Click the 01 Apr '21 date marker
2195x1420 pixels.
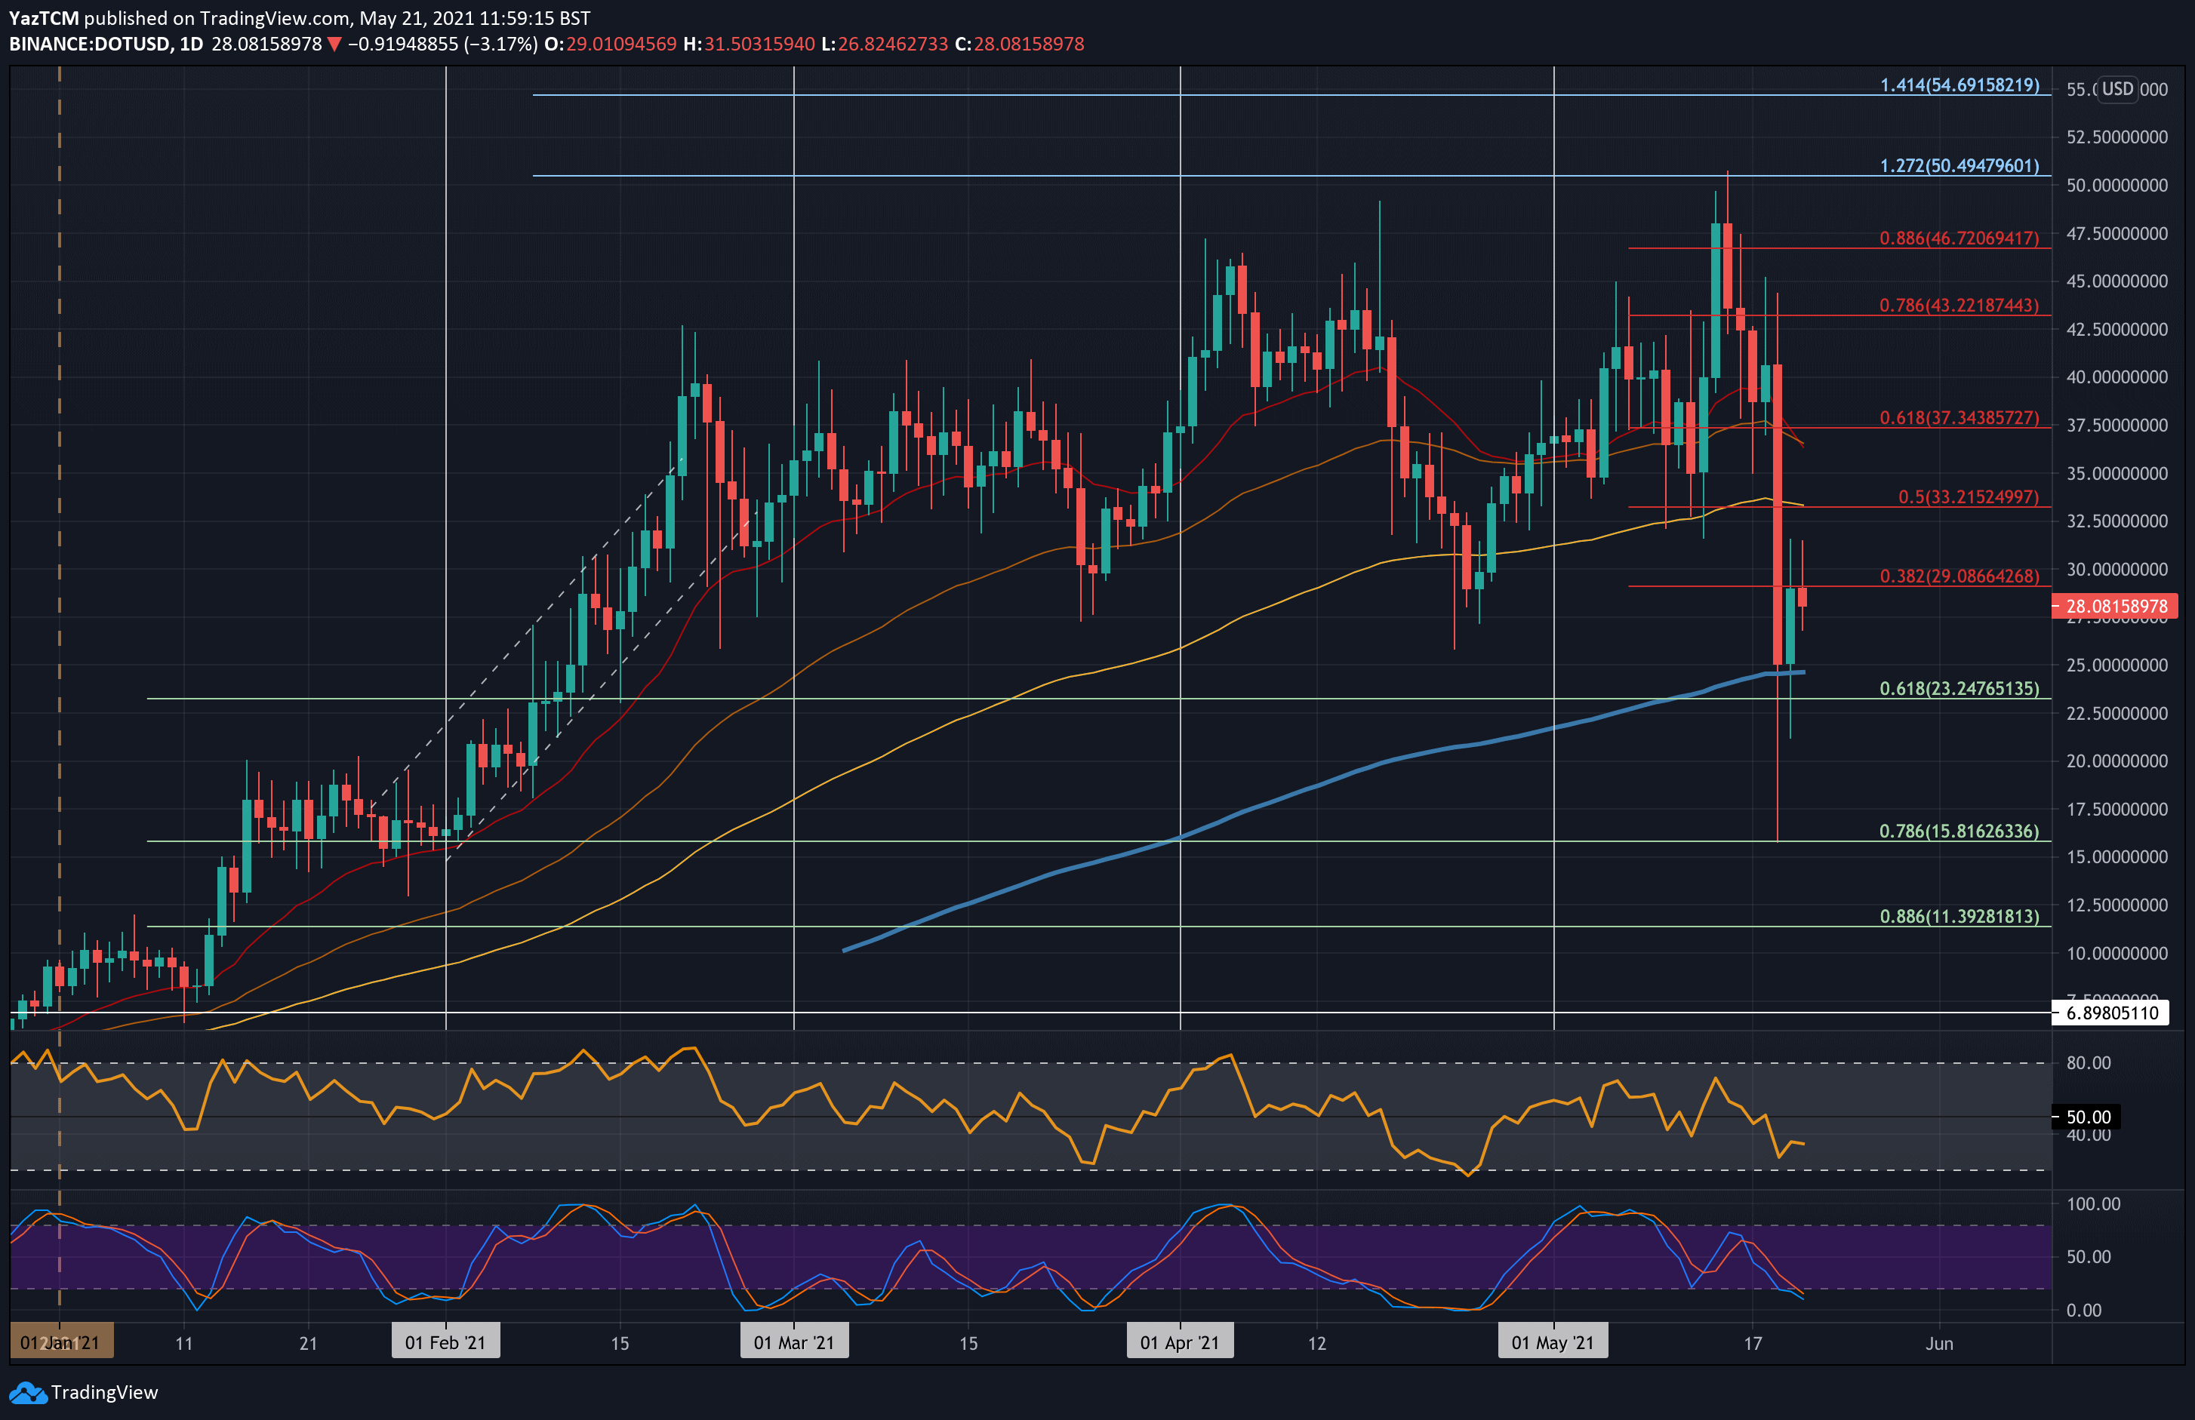[1180, 1342]
